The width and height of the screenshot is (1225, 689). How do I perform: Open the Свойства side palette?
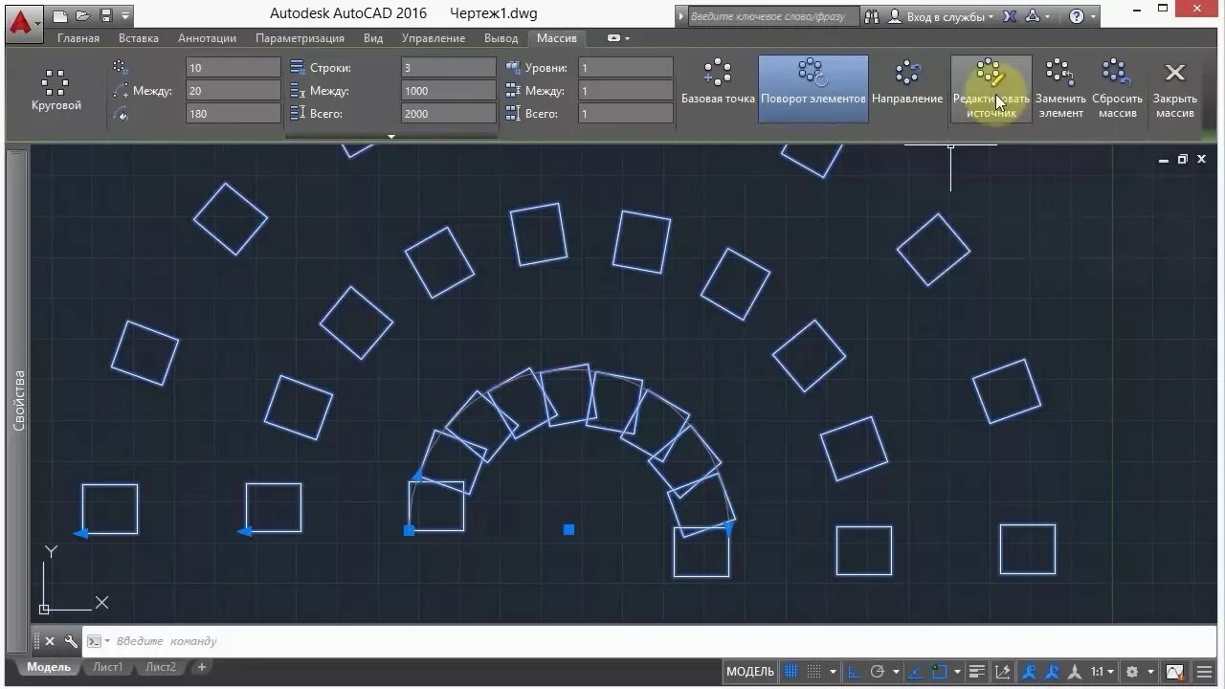pos(18,400)
